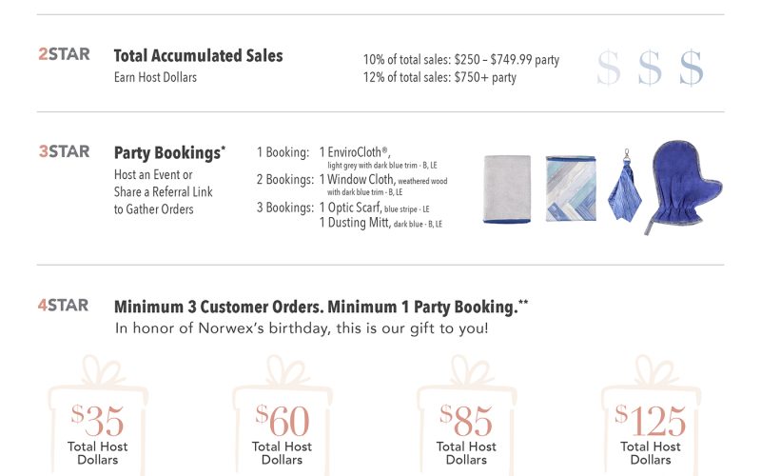Click the middle dollar sign icon
Viewport: 761px width, 476px height.
point(650,69)
